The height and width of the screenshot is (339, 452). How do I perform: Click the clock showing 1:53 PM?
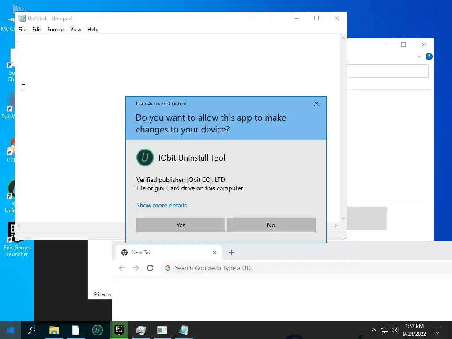tap(414, 330)
